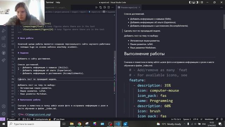
Task: Open notifications bell in status bar
Action: [222, 119]
